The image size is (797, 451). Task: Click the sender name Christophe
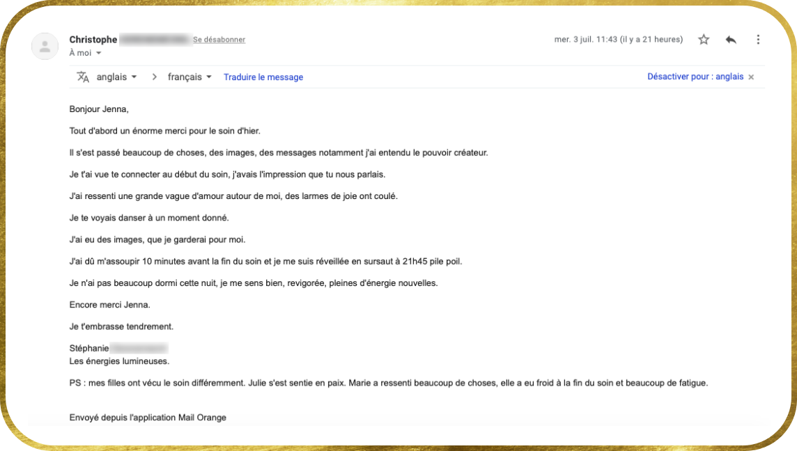click(93, 40)
